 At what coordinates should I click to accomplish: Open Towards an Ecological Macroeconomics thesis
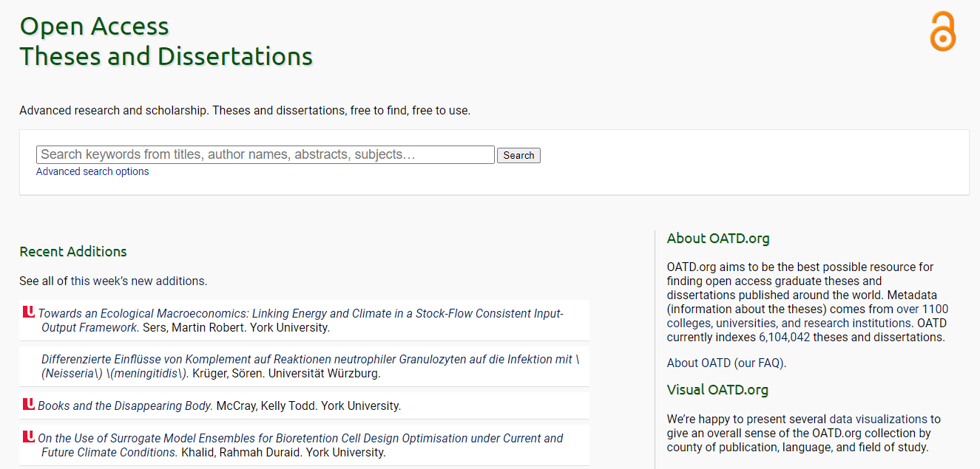301,321
